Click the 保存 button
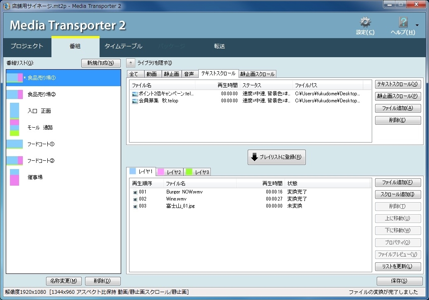This screenshot has height=300, width=429. 400,281
